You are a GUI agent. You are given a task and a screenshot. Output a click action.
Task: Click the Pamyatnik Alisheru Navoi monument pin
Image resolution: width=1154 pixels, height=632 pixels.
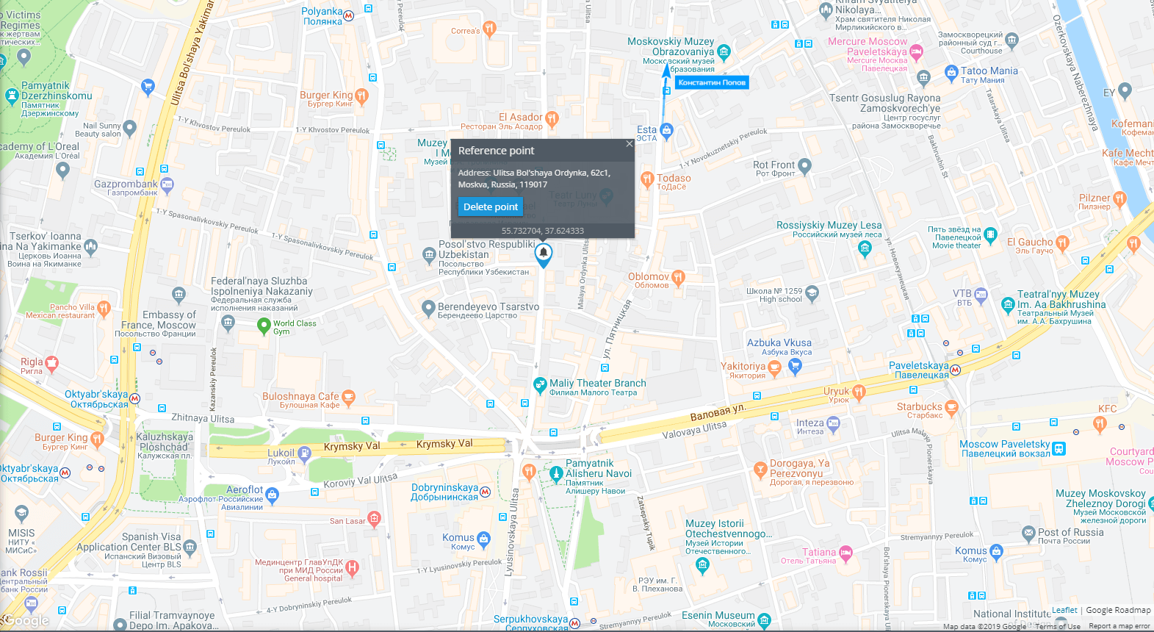click(556, 474)
